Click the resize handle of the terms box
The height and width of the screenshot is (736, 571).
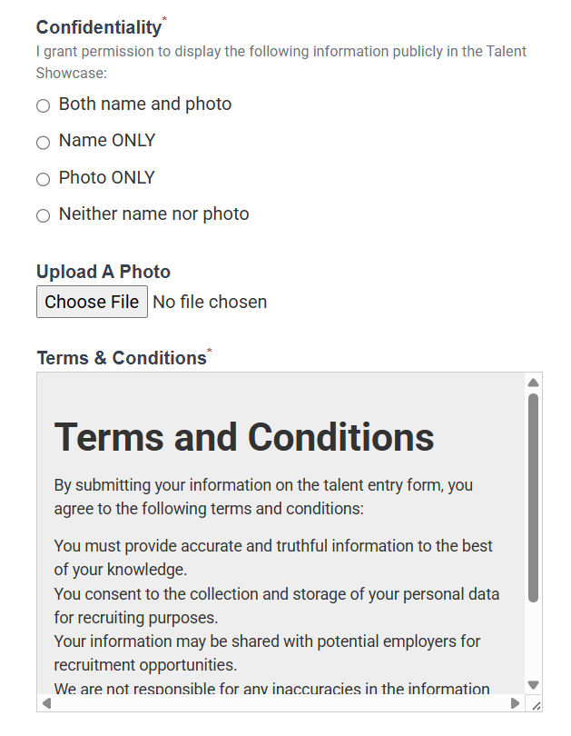tap(536, 705)
